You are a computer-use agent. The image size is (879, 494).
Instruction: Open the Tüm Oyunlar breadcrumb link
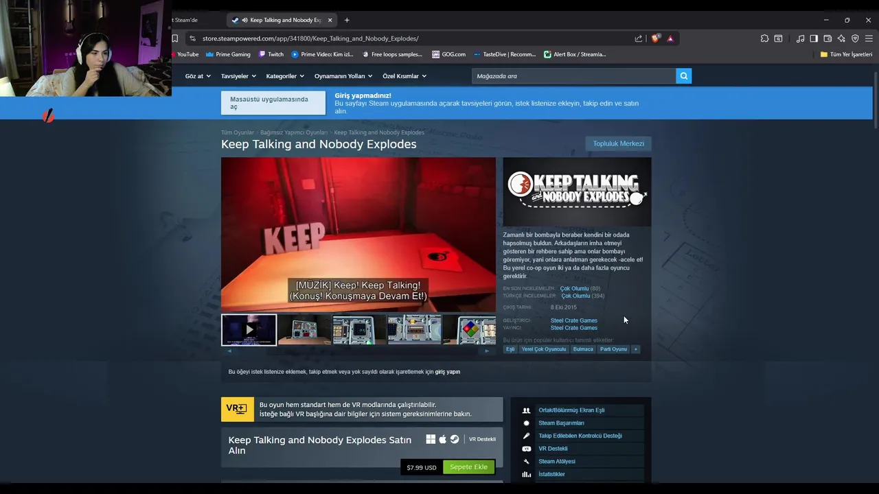coord(237,132)
